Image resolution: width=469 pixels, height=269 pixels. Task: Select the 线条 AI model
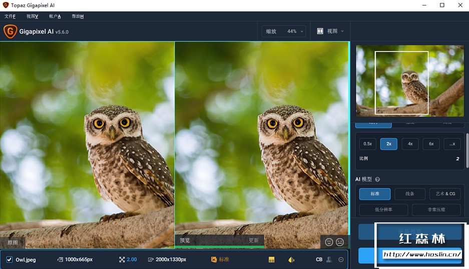point(410,194)
